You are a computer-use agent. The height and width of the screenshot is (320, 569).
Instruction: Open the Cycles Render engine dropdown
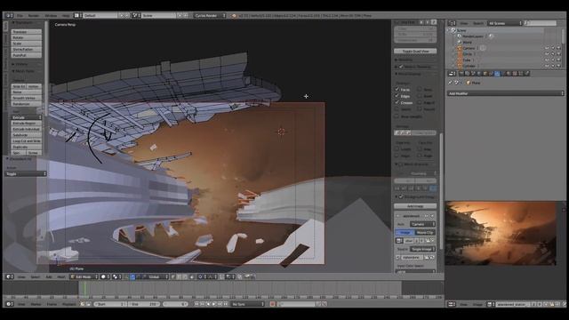(x=210, y=16)
